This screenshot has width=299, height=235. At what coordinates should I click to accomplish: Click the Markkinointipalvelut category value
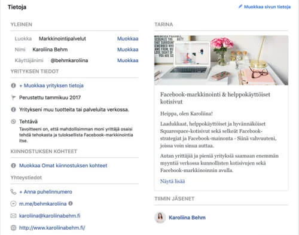click(x=62, y=39)
